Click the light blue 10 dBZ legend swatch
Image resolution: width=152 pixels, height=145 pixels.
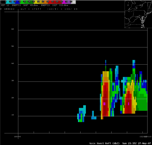tap(13, 2)
